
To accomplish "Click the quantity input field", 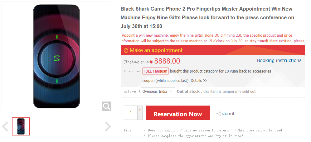I will 130,113.
